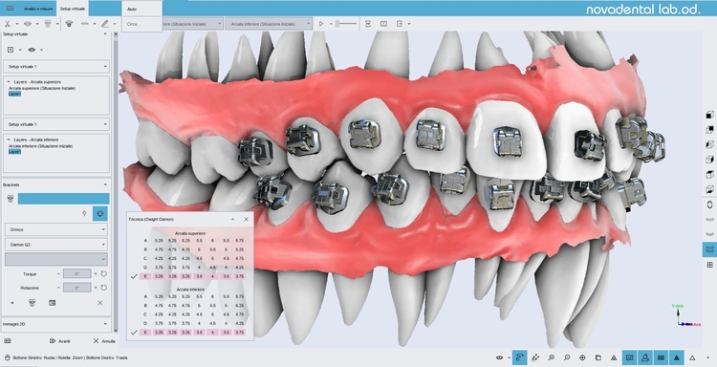717x367 pixels.
Task: Collapse the Setup virtuale panel
Action: pyautogui.click(x=105, y=34)
